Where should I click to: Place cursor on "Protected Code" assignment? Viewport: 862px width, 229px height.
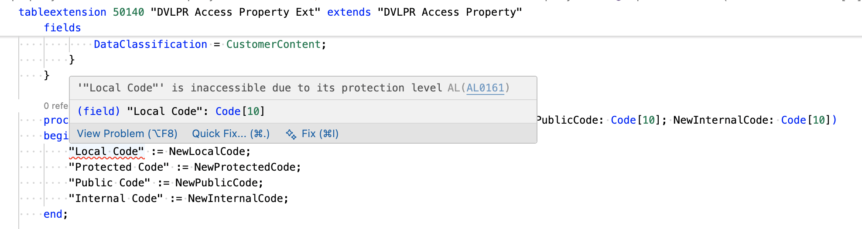(x=119, y=167)
